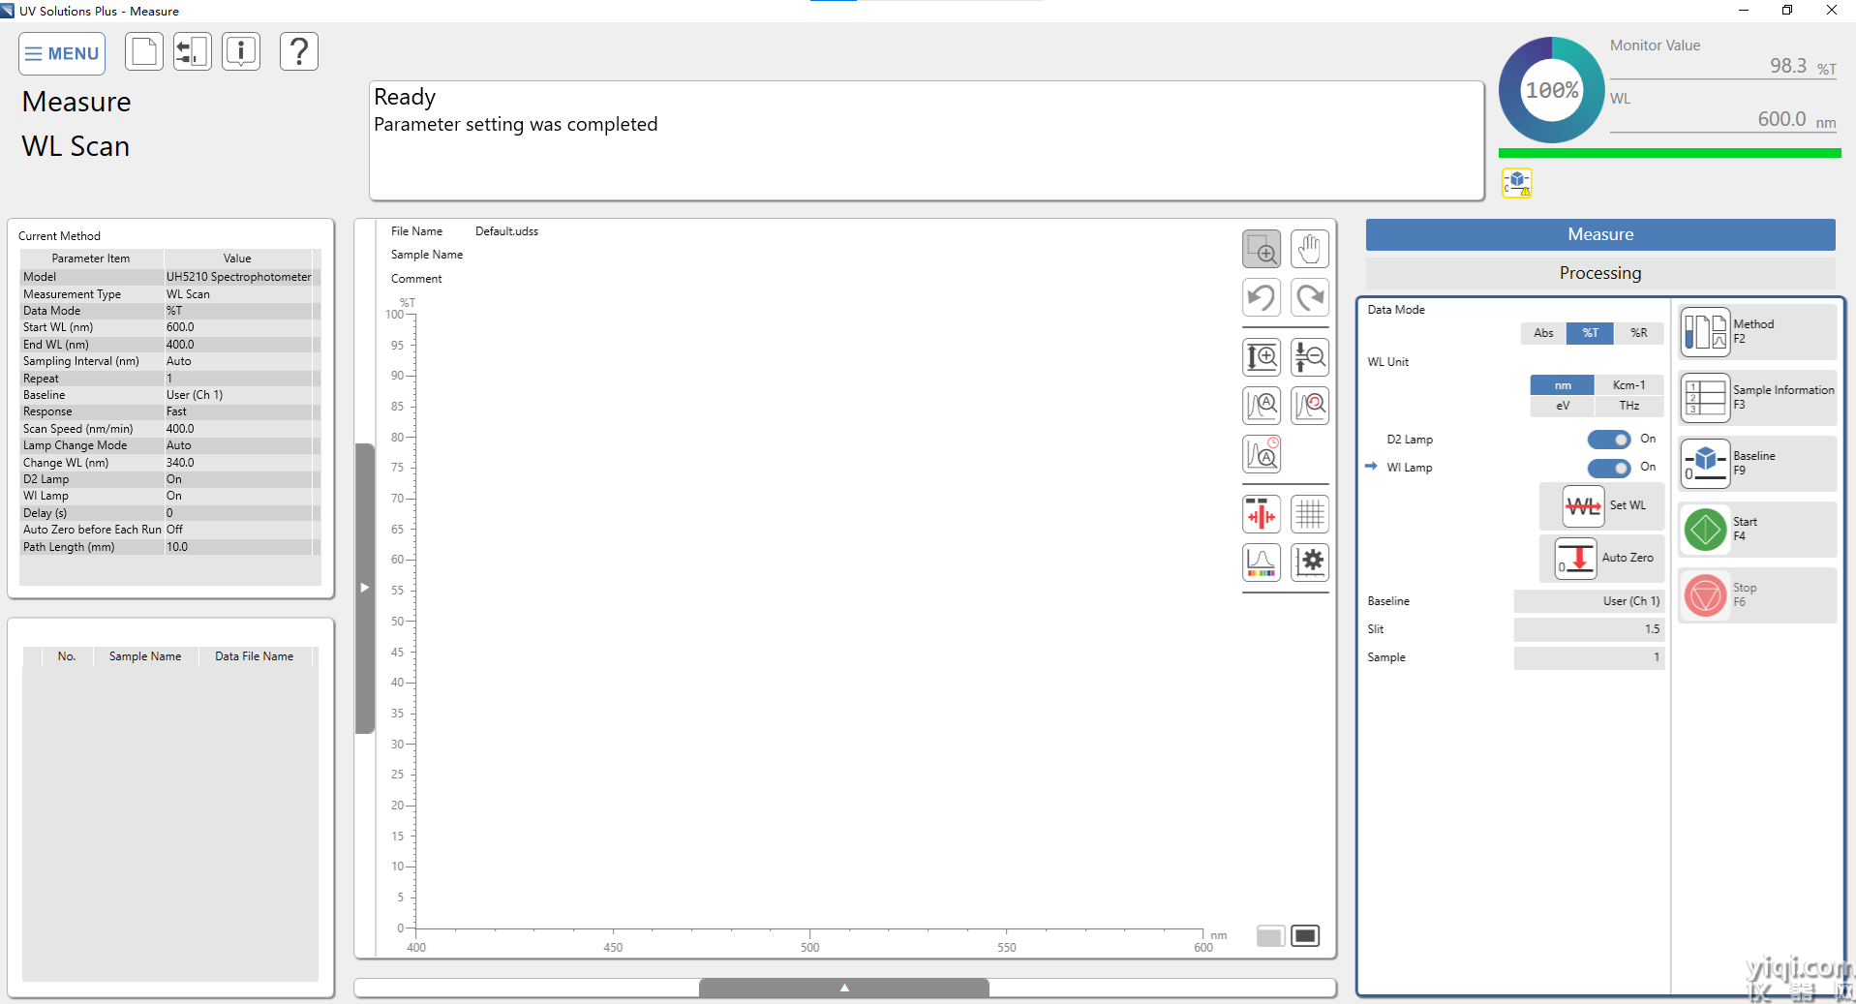Click the Set WL icon
Image resolution: width=1856 pixels, height=1004 pixels.
click(1583, 505)
